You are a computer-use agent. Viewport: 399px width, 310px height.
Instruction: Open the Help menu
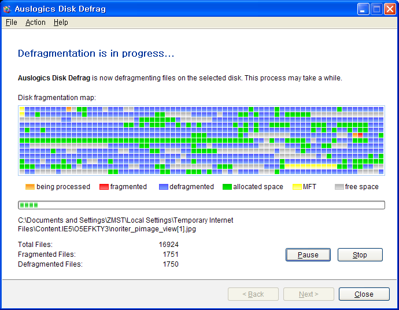click(x=61, y=23)
